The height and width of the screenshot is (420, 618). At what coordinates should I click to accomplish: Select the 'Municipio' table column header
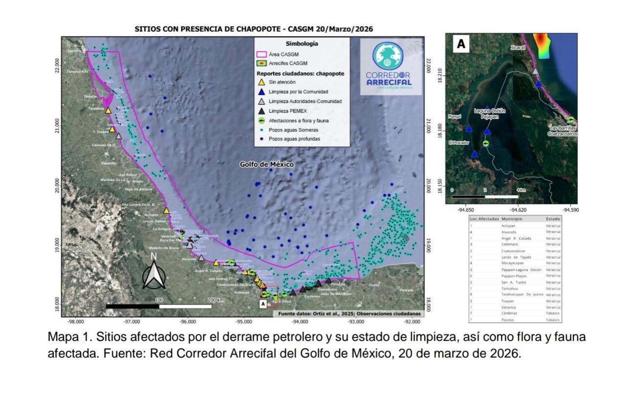click(512, 219)
